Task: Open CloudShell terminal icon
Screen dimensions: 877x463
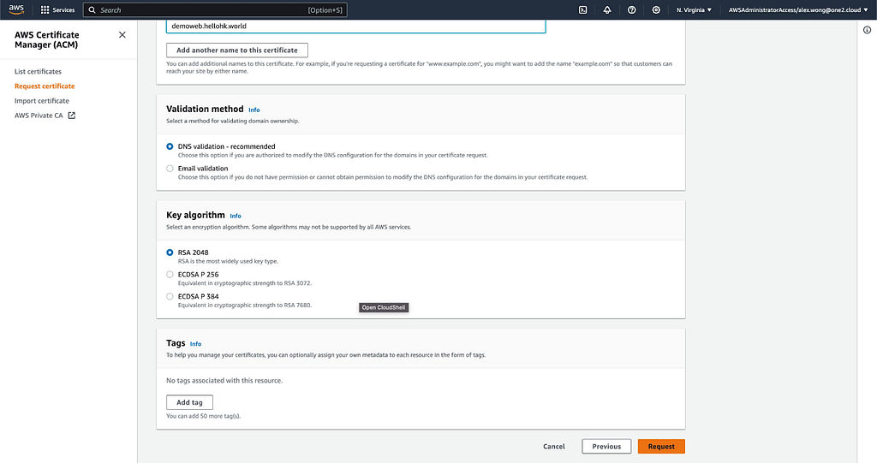Action: (x=582, y=10)
